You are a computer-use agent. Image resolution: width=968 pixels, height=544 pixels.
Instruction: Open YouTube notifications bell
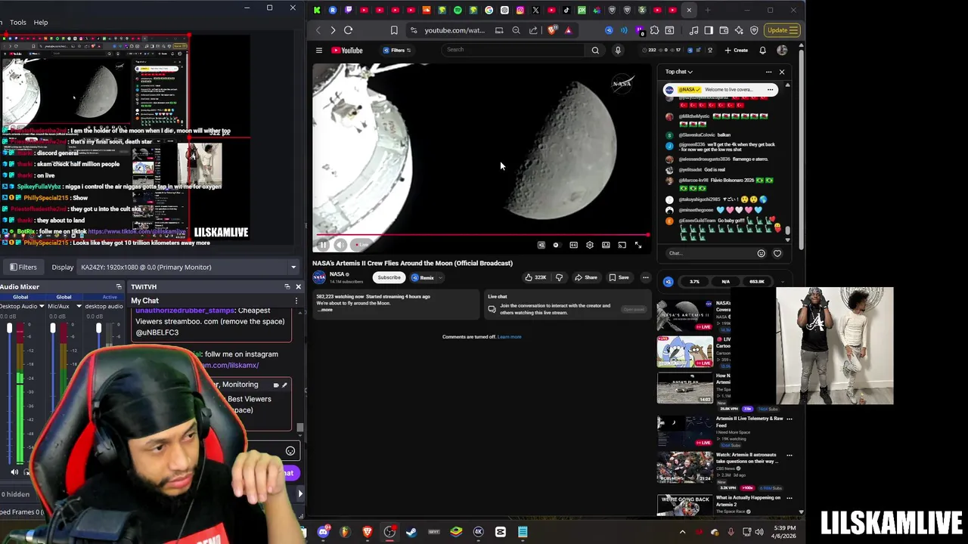click(x=762, y=51)
